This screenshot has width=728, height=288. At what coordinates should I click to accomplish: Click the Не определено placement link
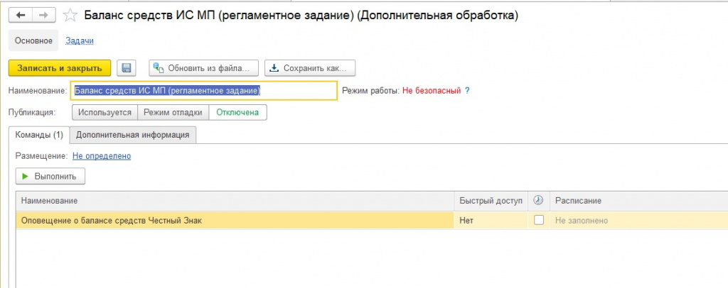pyautogui.click(x=102, y=156)
